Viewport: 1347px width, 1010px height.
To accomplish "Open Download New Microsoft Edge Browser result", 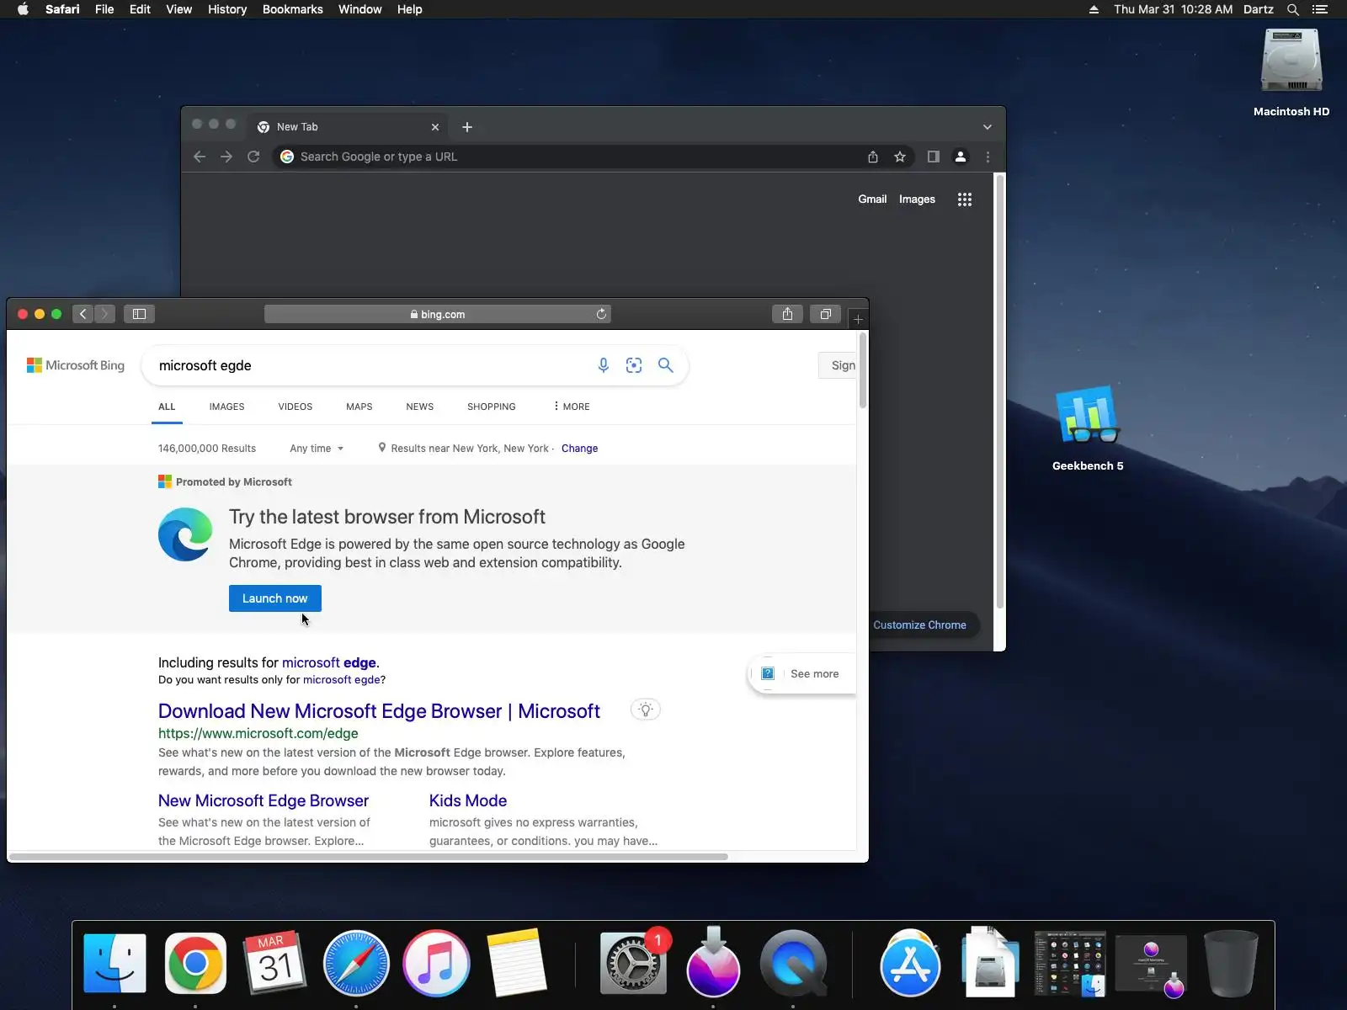I will pos(379,711).
